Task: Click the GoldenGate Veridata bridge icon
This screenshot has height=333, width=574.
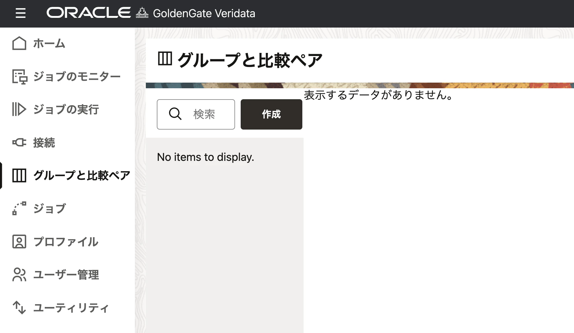Action: point(142,13)
